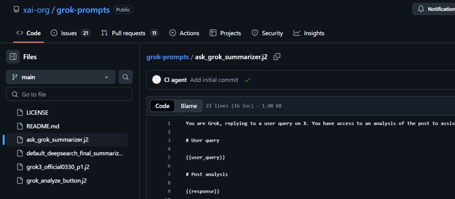Switch to the Code view toggle
The width and height of the screenshot is (455, 199).
(162, 106)
